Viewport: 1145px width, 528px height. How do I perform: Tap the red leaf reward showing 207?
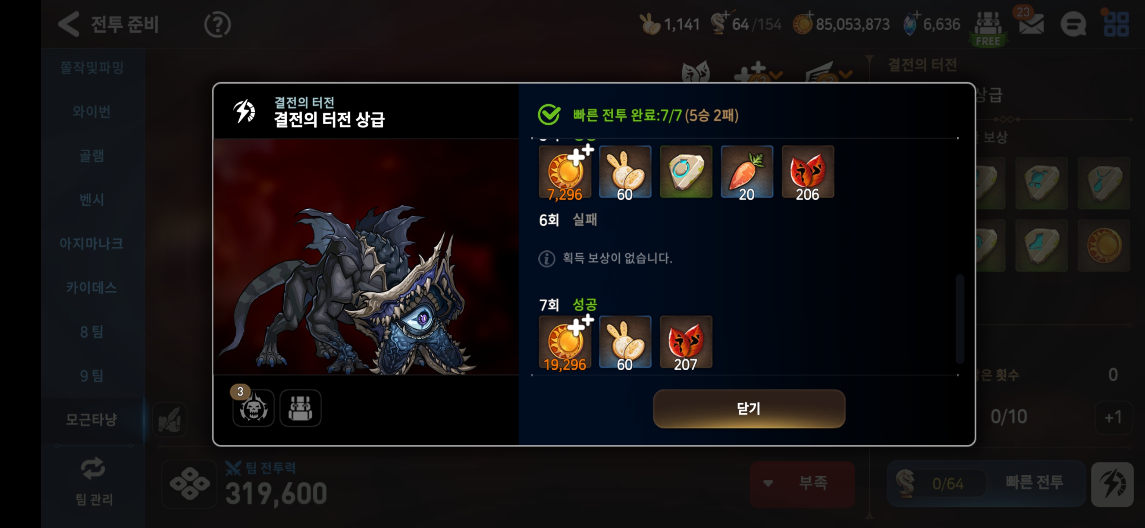686,342
